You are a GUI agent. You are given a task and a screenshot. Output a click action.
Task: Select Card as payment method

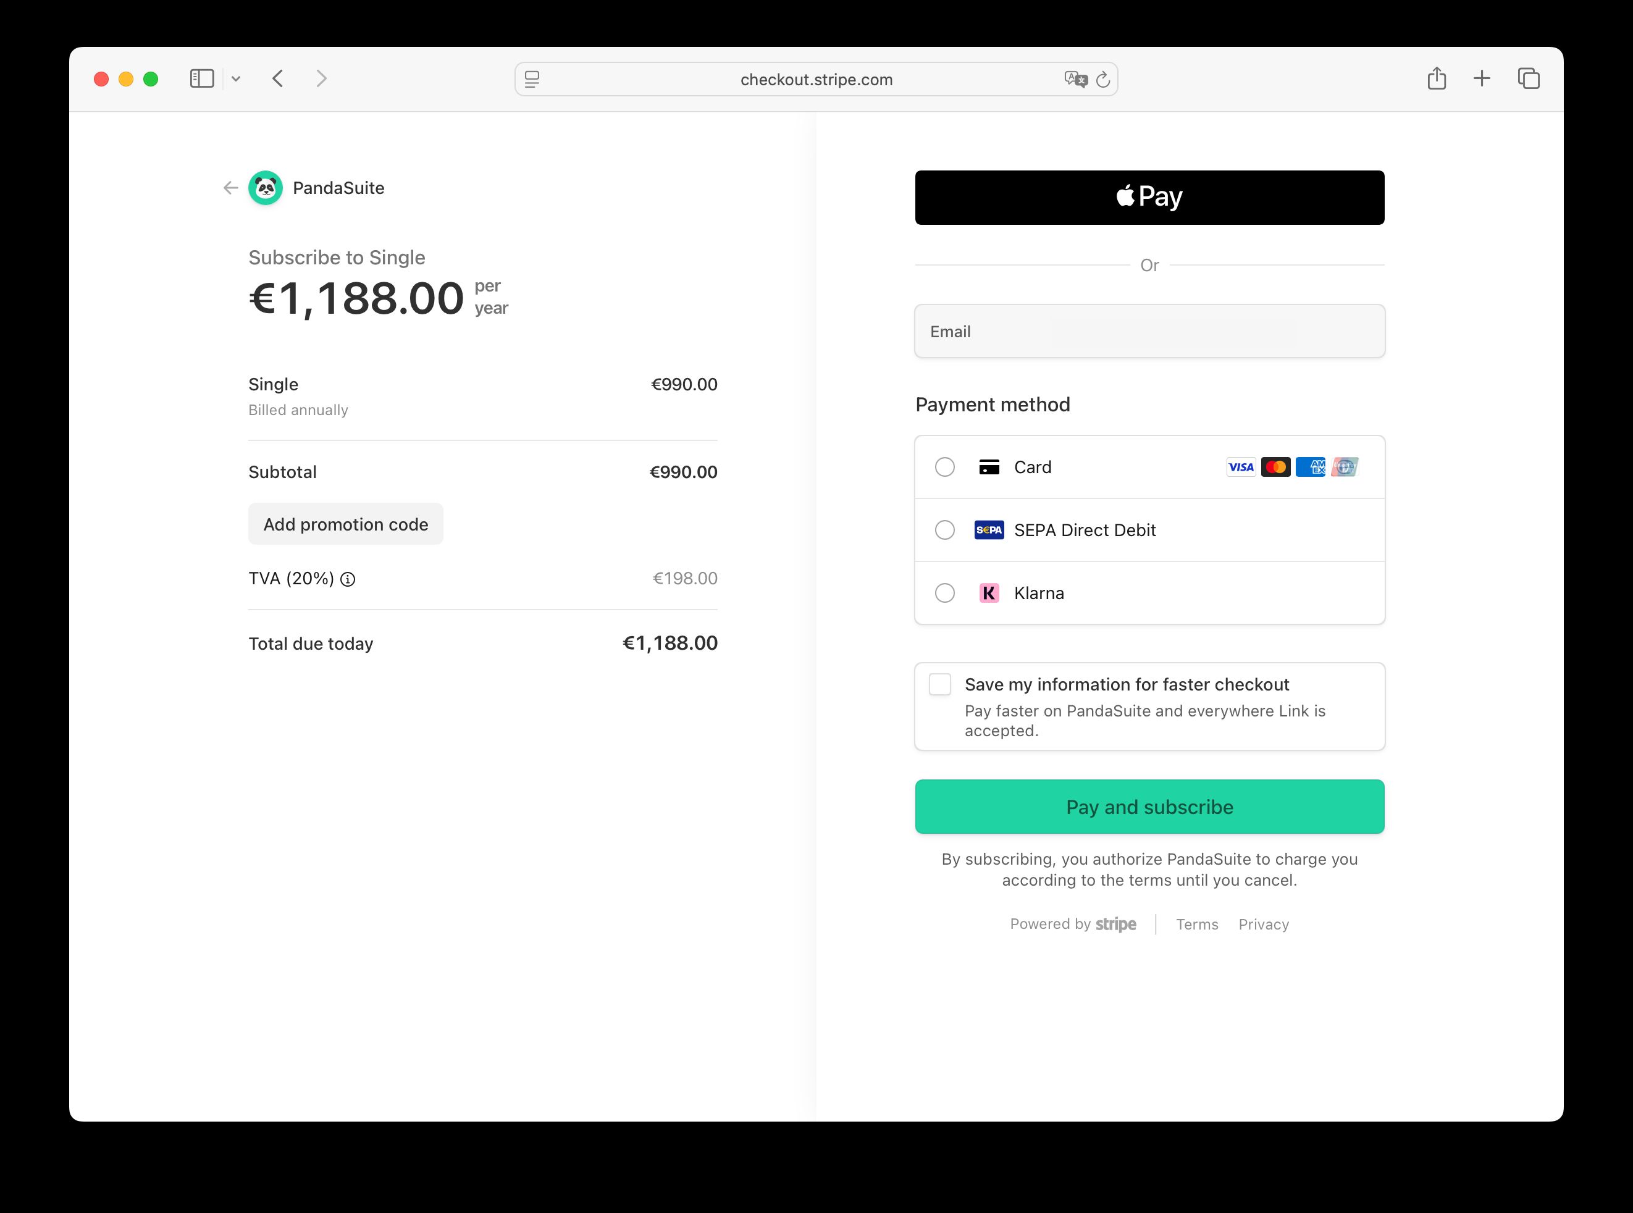pos(944,467)
